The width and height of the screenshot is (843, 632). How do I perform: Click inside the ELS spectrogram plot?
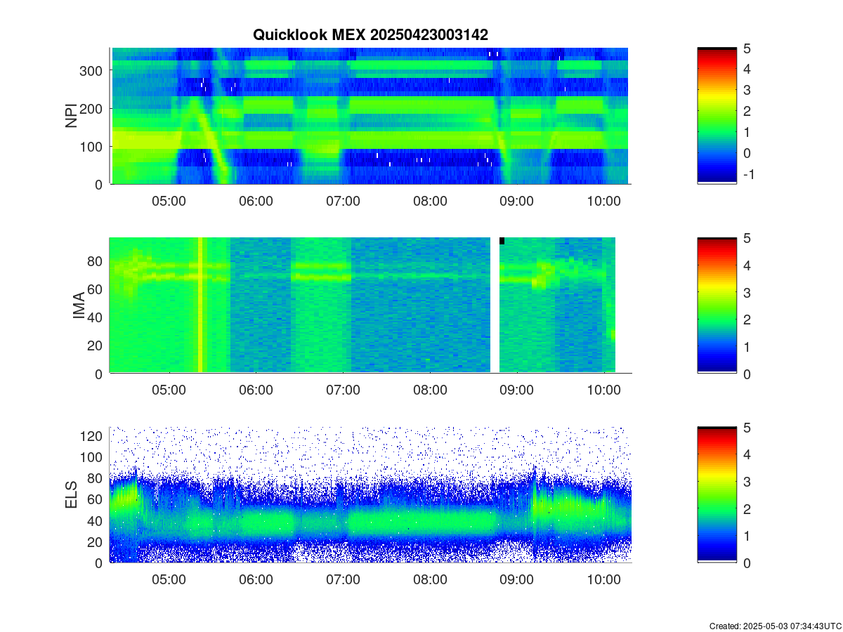pos(370,495)
